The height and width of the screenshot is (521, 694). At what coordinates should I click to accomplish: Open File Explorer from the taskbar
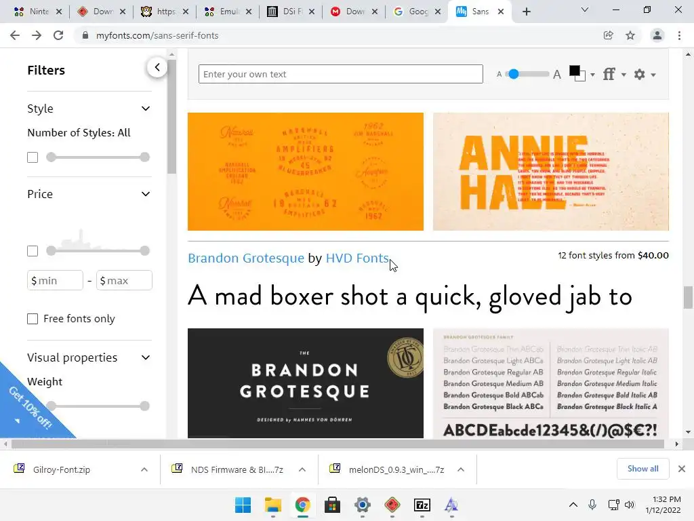click(272, 505)
